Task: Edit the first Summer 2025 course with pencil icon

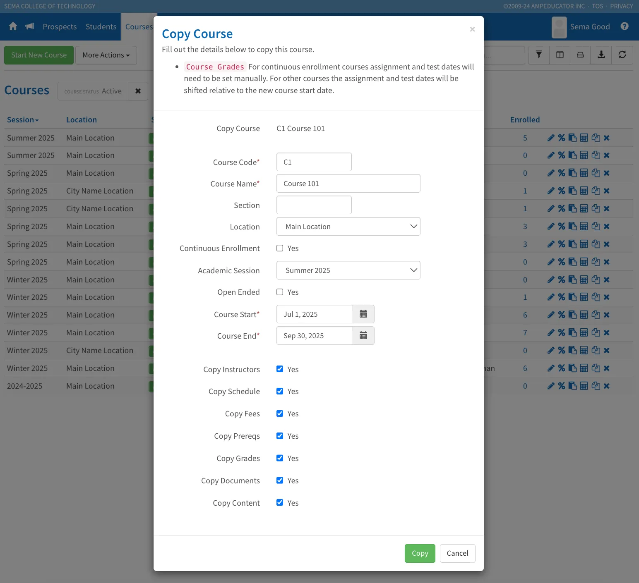Action: click(551, 138)
